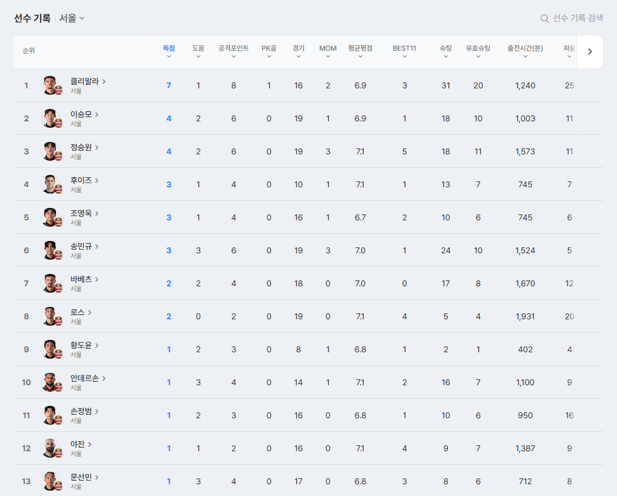Click 황도윤's profile photo

tap(51, 350)
